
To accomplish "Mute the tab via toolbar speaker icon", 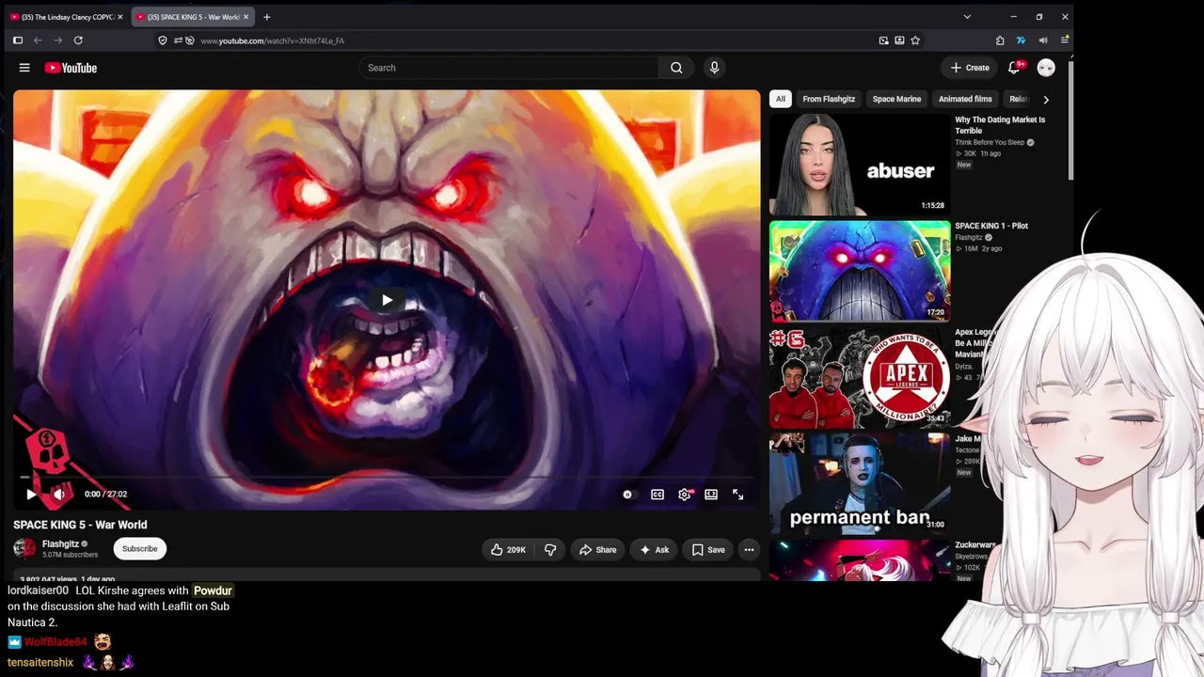I will point(1043,40).
